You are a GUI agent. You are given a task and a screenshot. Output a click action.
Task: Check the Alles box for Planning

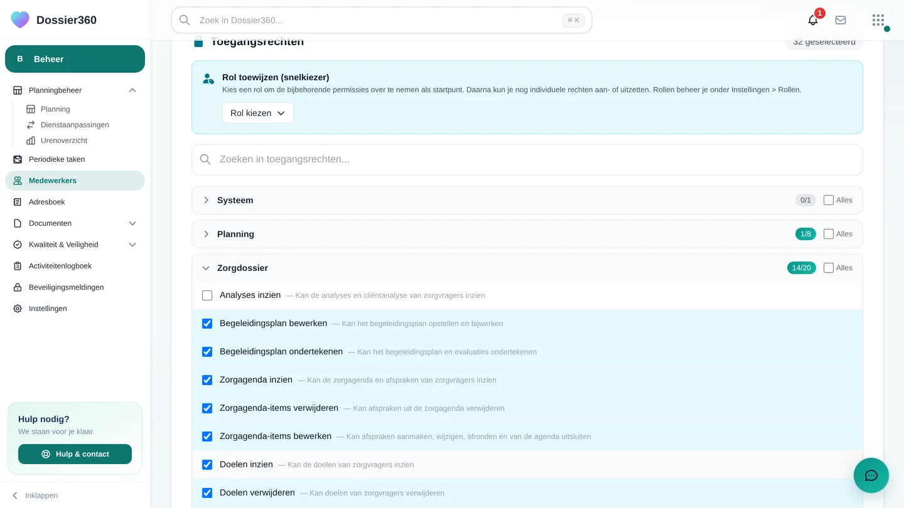pos(829,234)
